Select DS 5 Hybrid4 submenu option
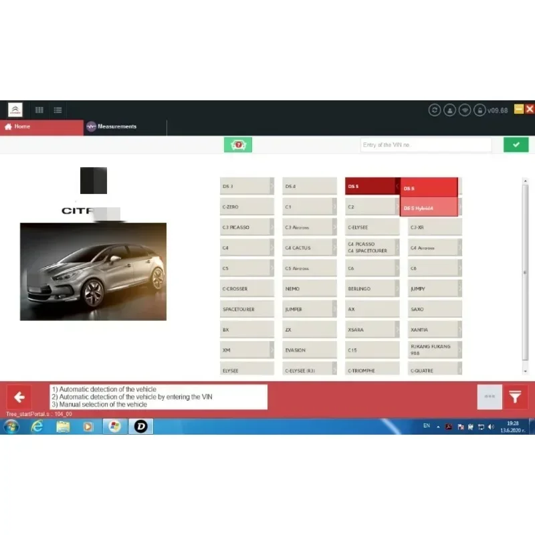Screen dimensions: 535x535 pyautogui.click(x=429, y=207)
